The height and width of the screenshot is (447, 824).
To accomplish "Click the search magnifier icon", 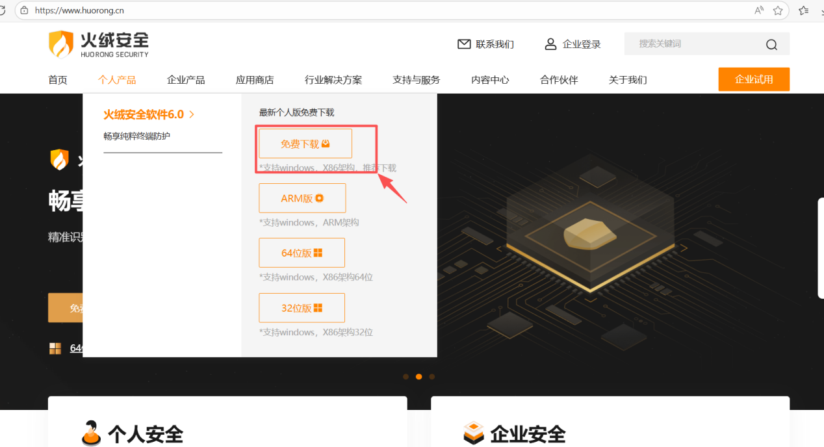I will tap(771, 44).
